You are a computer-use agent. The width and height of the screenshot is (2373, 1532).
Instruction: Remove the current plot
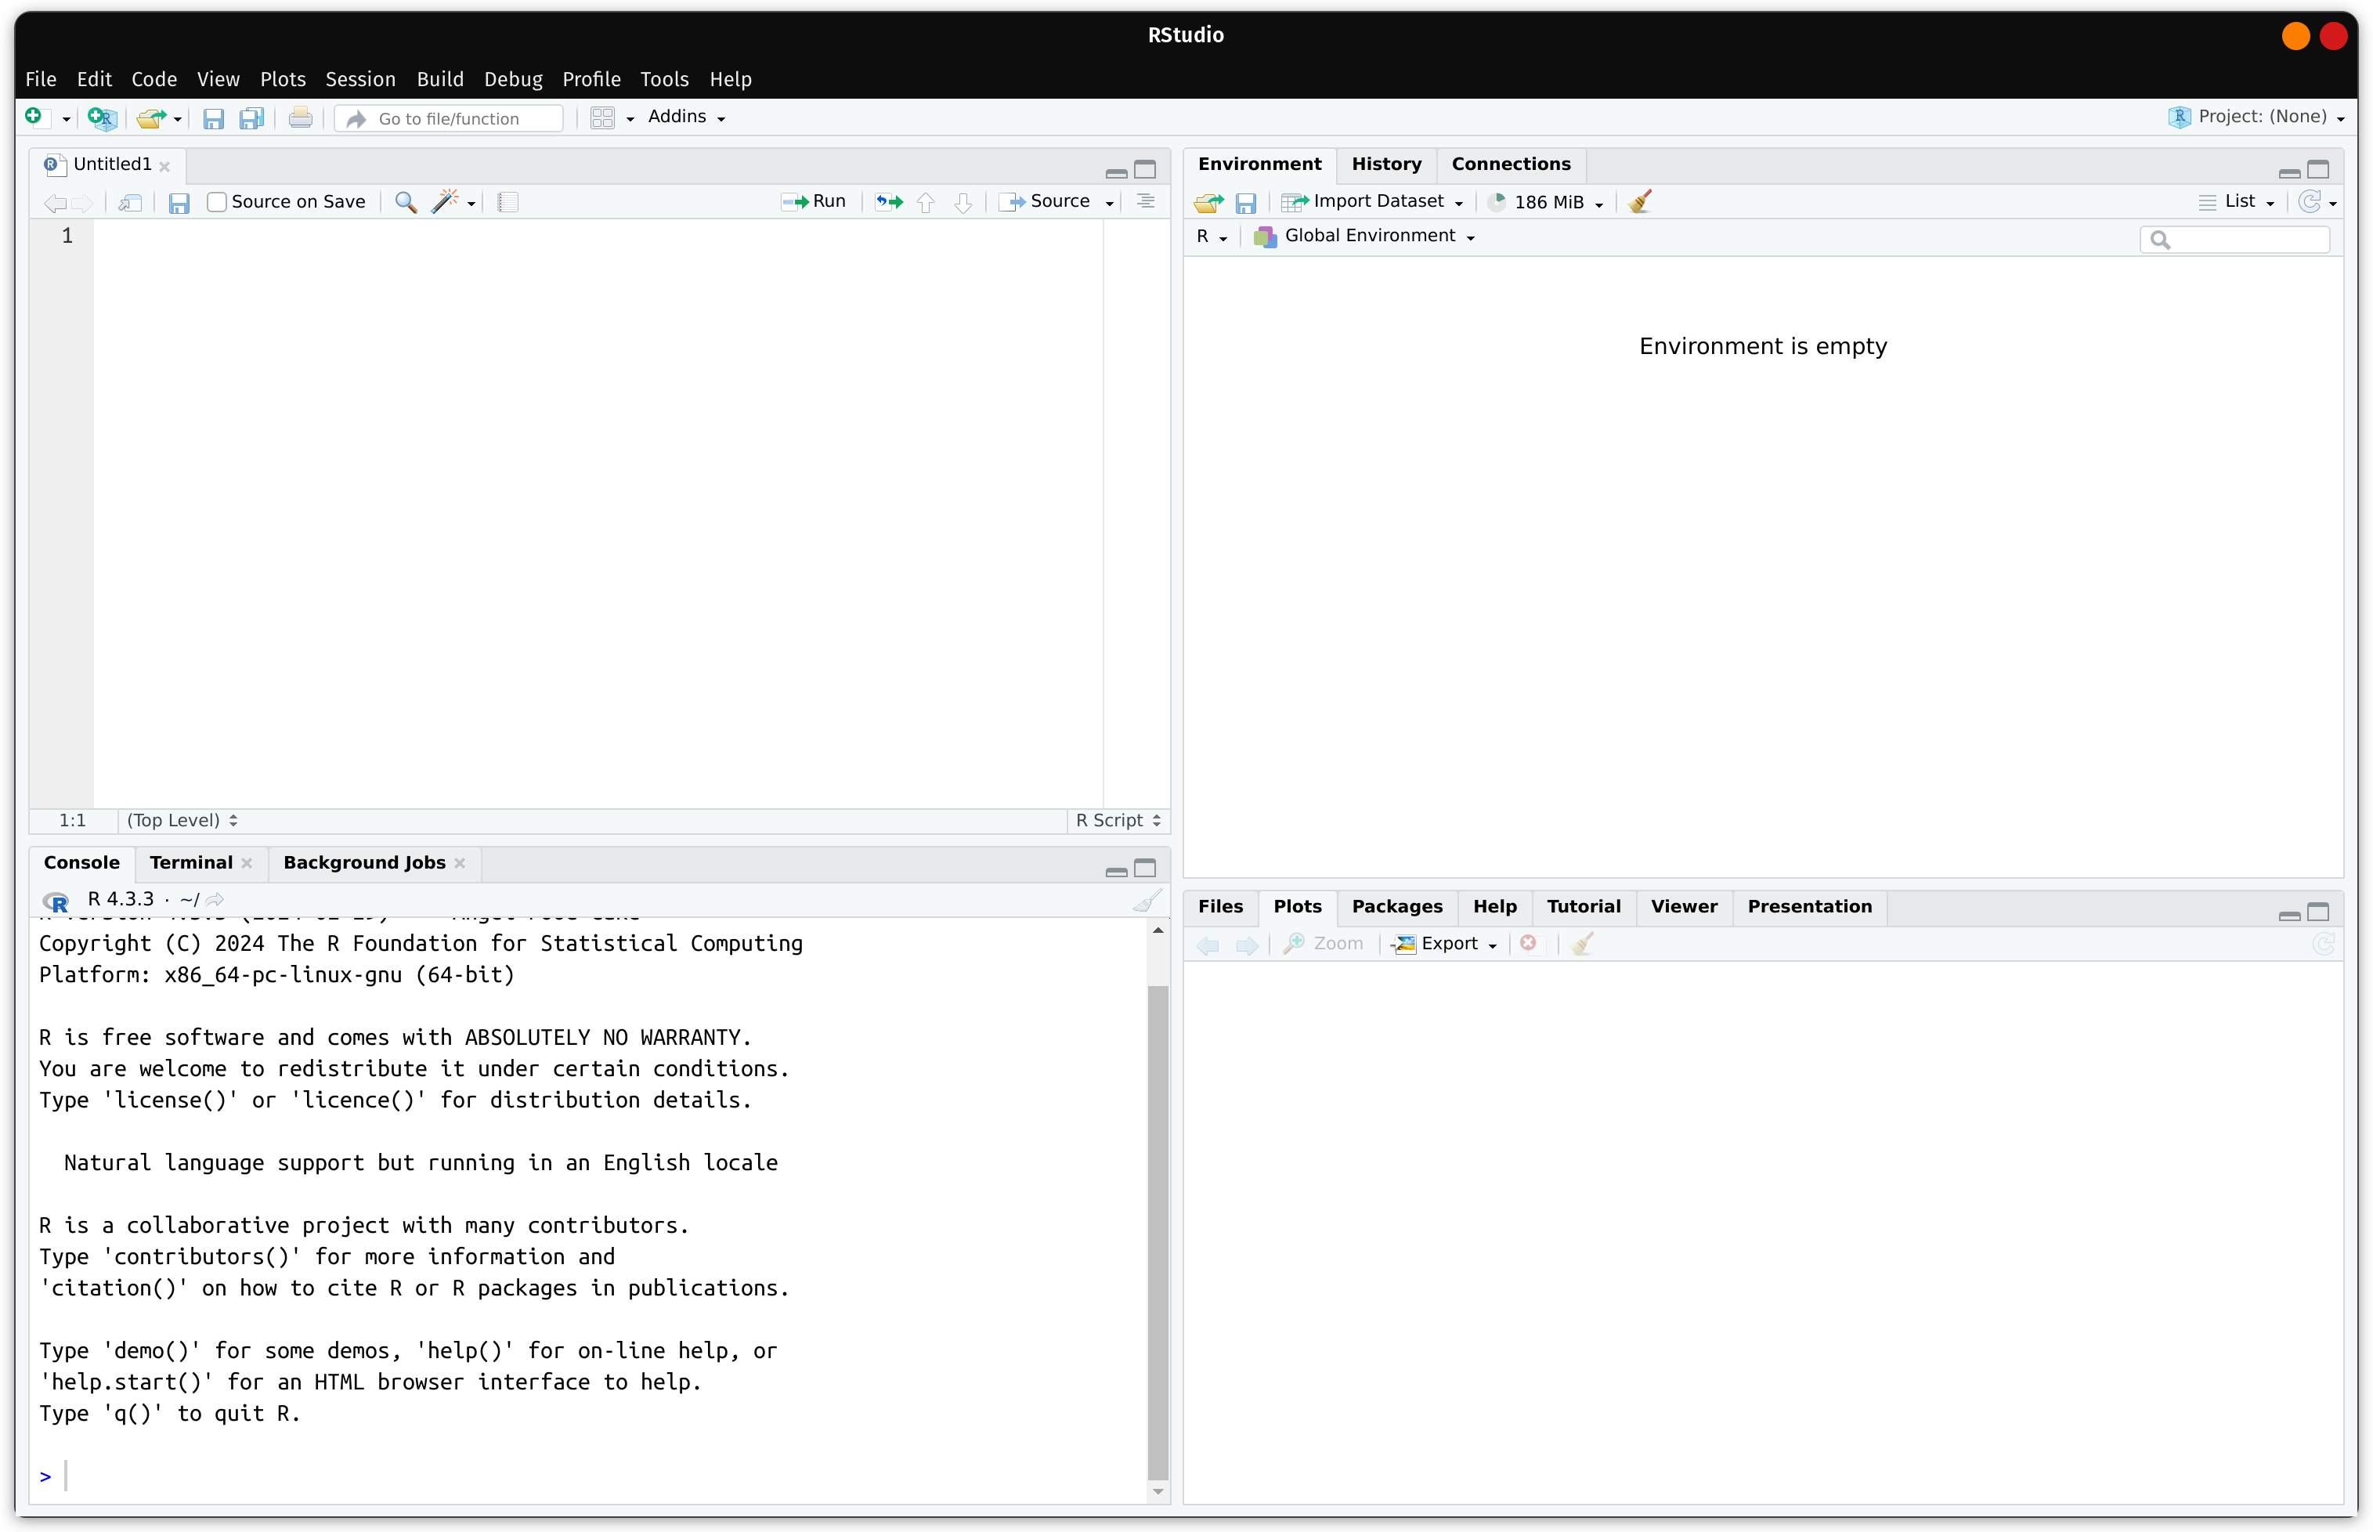(1529, 943)
